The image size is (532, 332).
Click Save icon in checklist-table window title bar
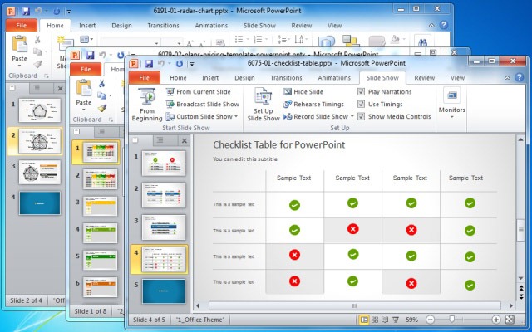coord(149,63)
